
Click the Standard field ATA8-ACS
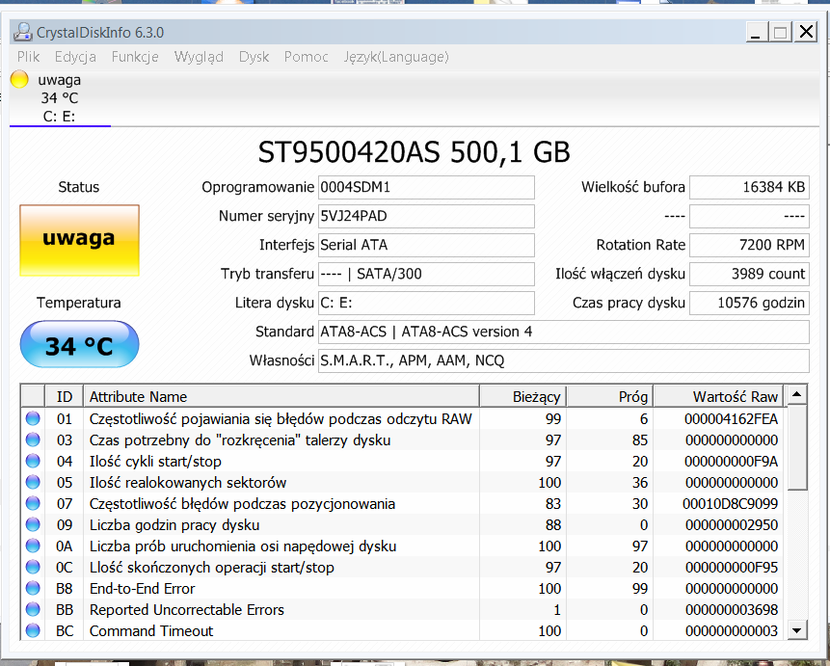(x=564, y=332)
